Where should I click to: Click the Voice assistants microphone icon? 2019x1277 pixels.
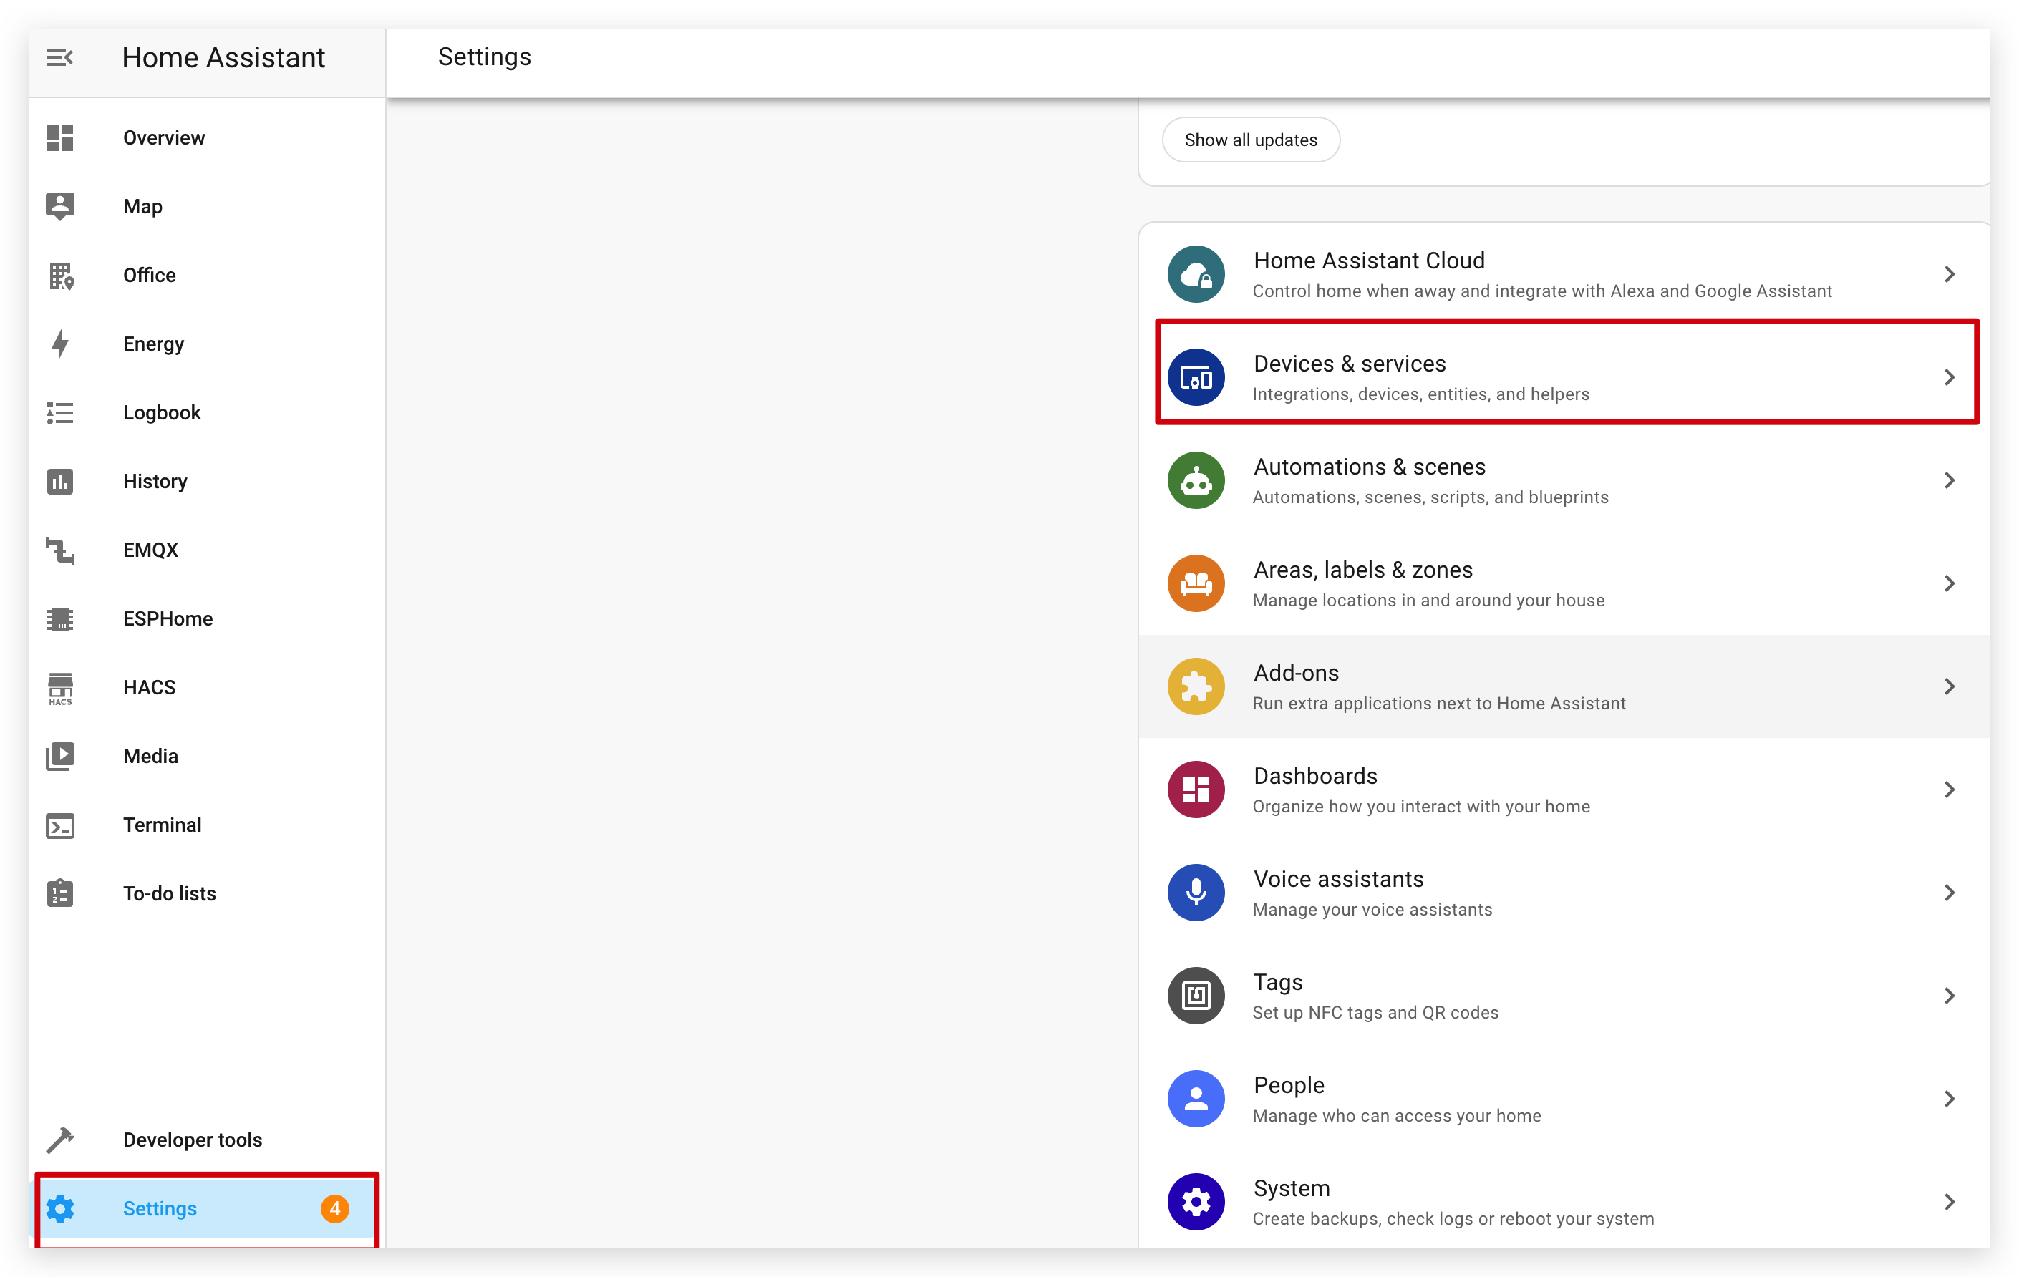coord(1196,893)
